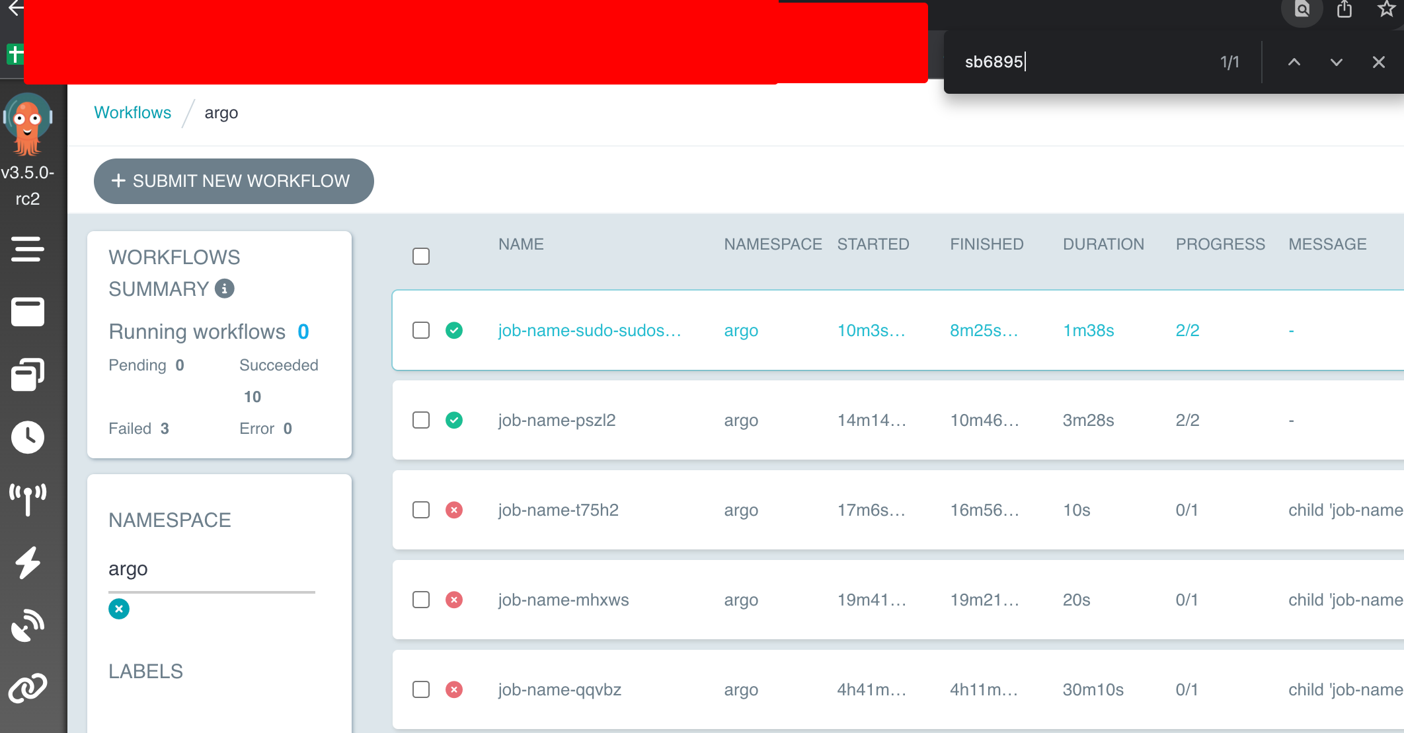Select the Event Sources lightning icon

point(28,562)
